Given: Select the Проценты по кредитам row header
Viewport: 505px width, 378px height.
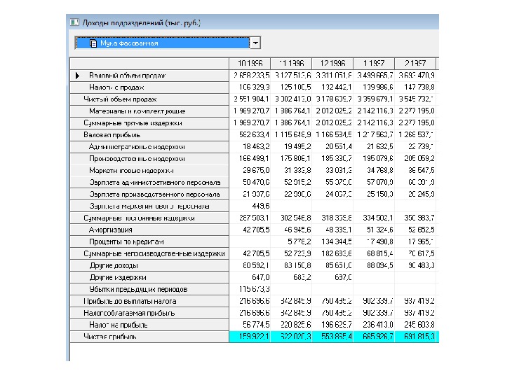Looking at the screenshot, I should coord(149,242).
